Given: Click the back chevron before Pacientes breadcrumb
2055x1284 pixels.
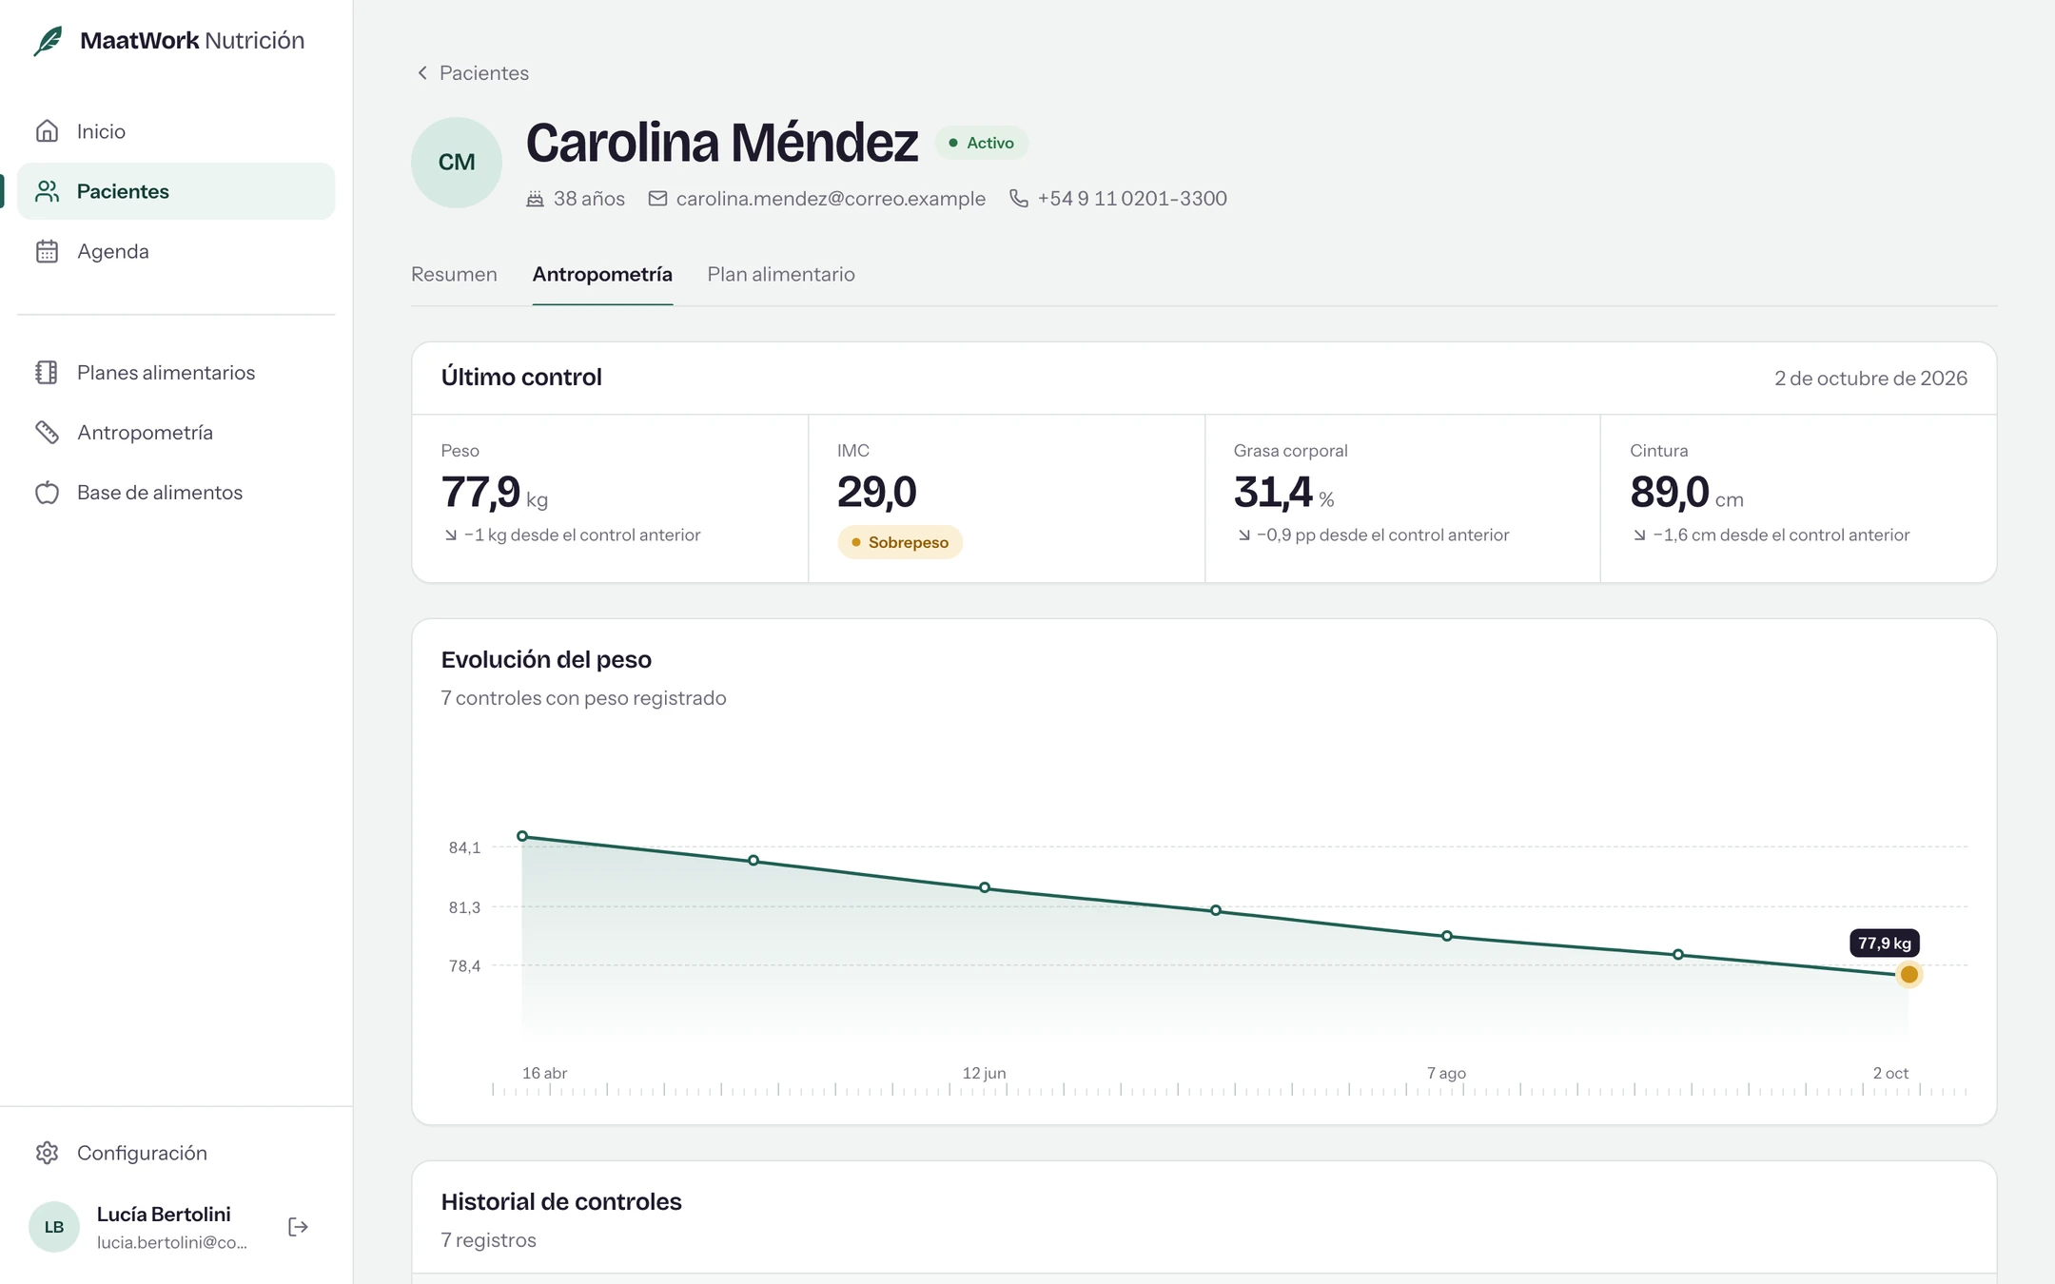Looking at the screenshot, I should (x=422, y=73).
